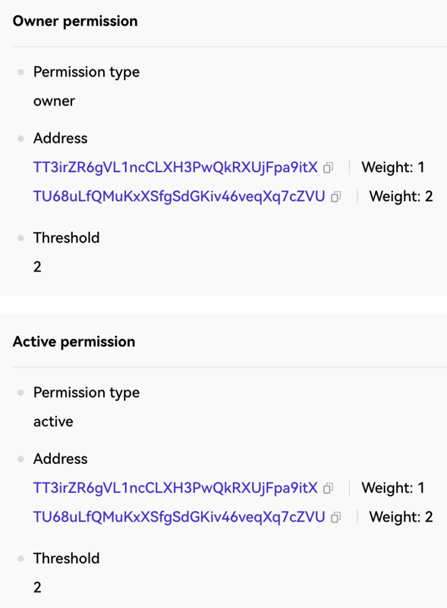Select the Permission type label in Active section
The width and height of the screenshot is (447, 608).
tap(86, 393)
